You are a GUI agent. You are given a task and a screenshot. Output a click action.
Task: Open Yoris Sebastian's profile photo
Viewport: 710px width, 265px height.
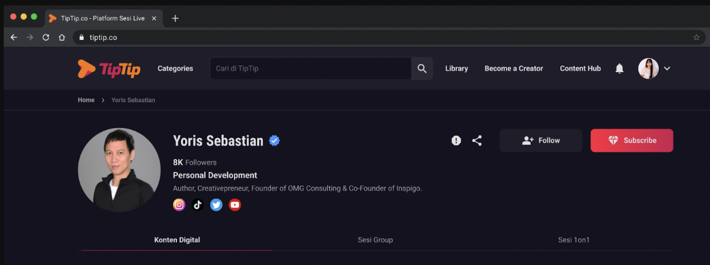[119, 170]
